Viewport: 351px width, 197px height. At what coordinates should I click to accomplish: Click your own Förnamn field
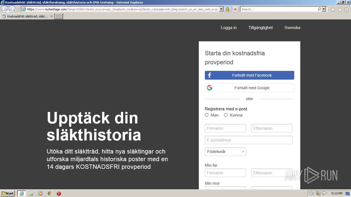tap(225, 128)
